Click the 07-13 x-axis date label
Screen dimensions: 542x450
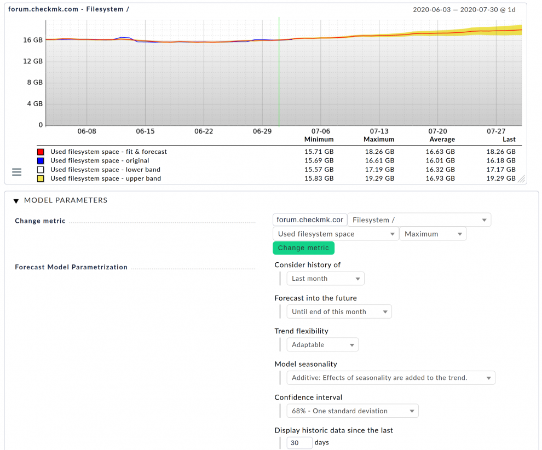(379, 131)
